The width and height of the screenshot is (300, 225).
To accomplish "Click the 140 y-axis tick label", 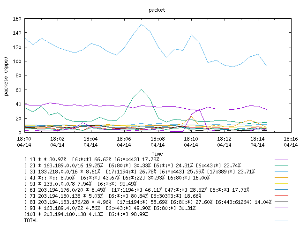I will pyautogui.click(x=17, y=33).
